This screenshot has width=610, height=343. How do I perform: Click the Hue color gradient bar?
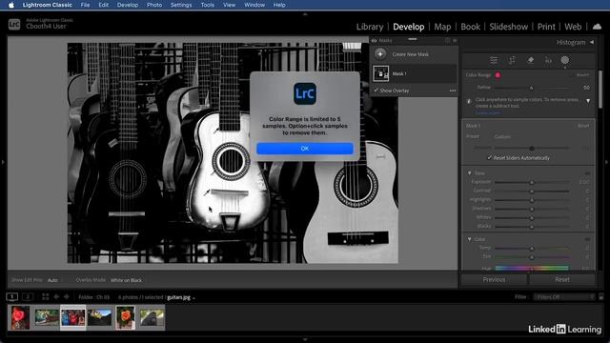click(532, 268)
